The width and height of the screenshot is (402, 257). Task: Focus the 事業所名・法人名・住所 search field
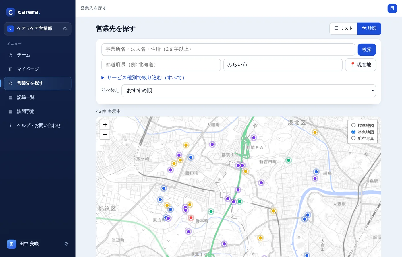228,50
